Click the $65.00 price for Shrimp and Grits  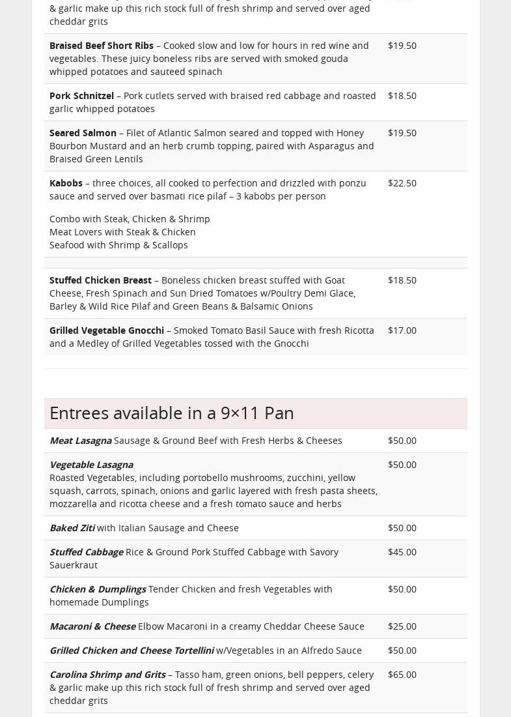402,675
